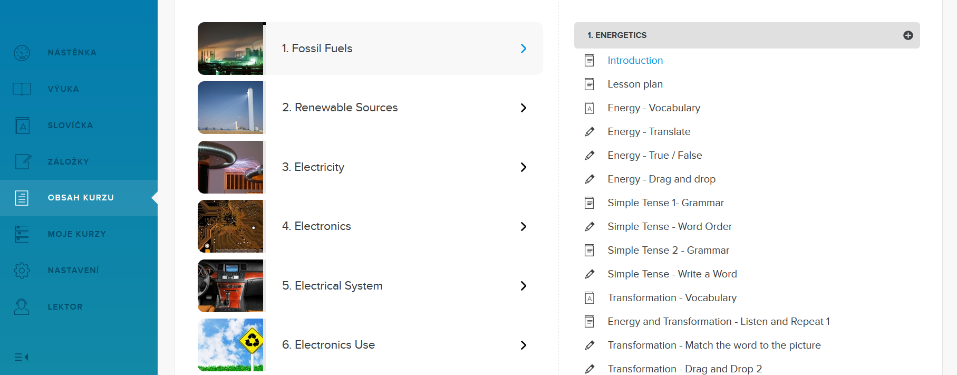Click pencil icon beside Energy - Translate
The width and height of the screenshot is (957, 375).
tap(589, 132)
